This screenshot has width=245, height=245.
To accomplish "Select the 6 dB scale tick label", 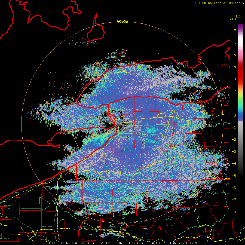I will pyautogui.click(x=235, y=43).
